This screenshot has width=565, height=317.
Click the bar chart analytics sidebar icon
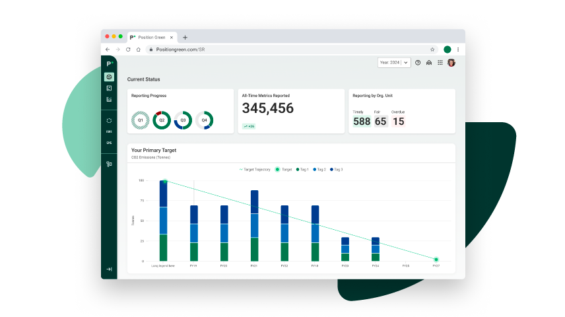tap(109, 100)
